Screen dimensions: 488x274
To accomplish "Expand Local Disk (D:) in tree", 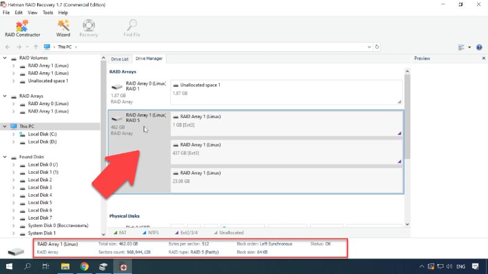I will (14, 142).
